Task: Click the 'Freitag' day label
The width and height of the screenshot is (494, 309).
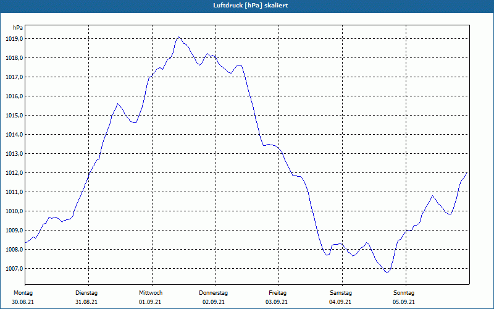Action: [x=277, y=293]
